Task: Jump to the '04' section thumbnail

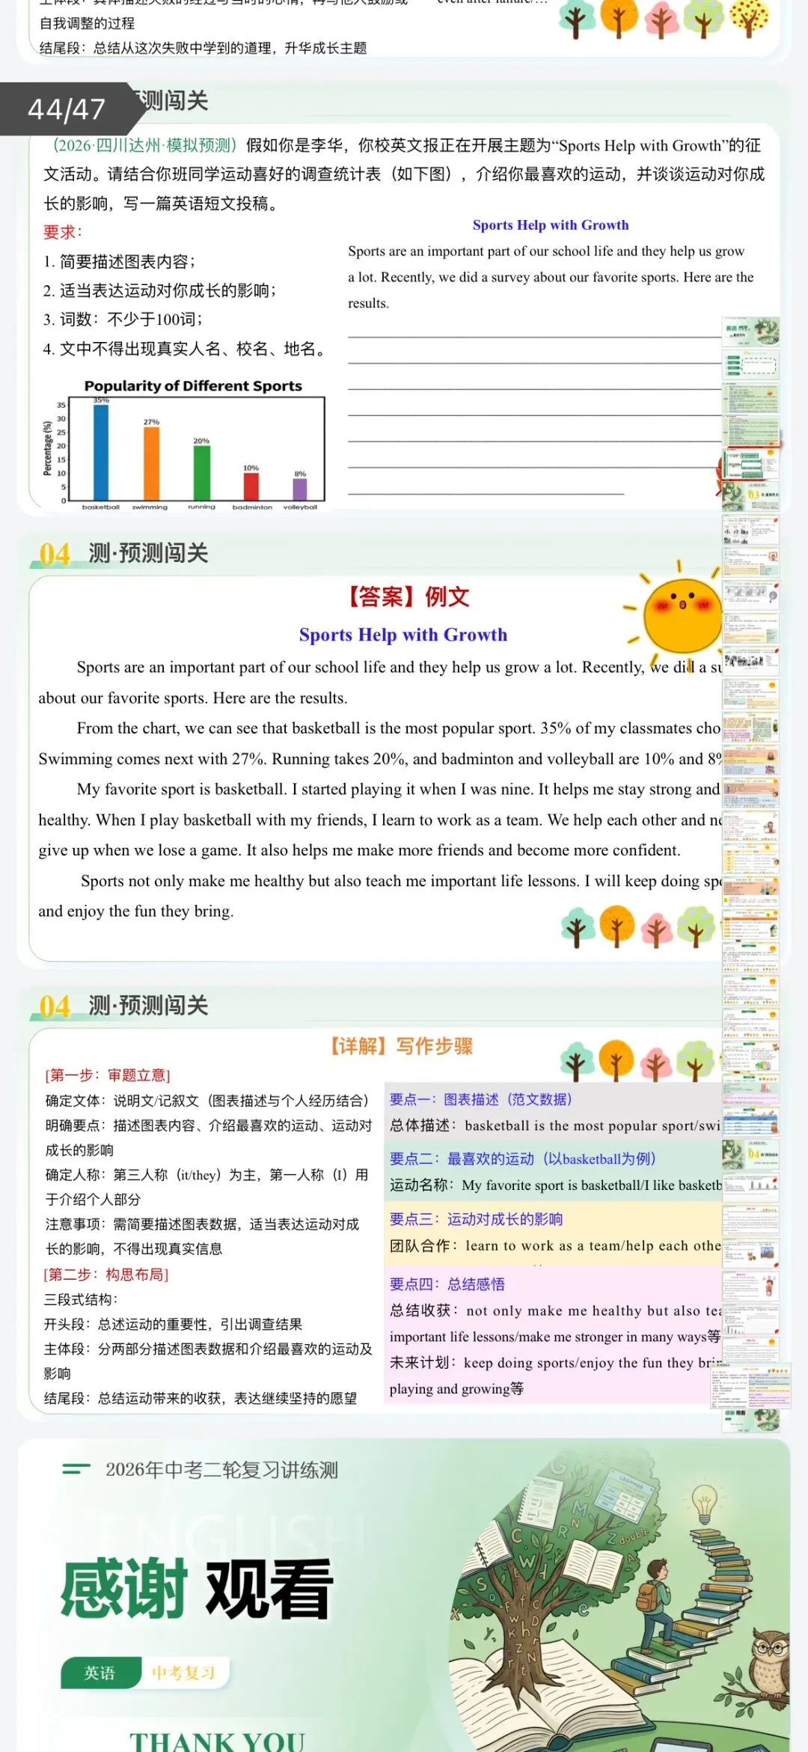Action: 750,1155
